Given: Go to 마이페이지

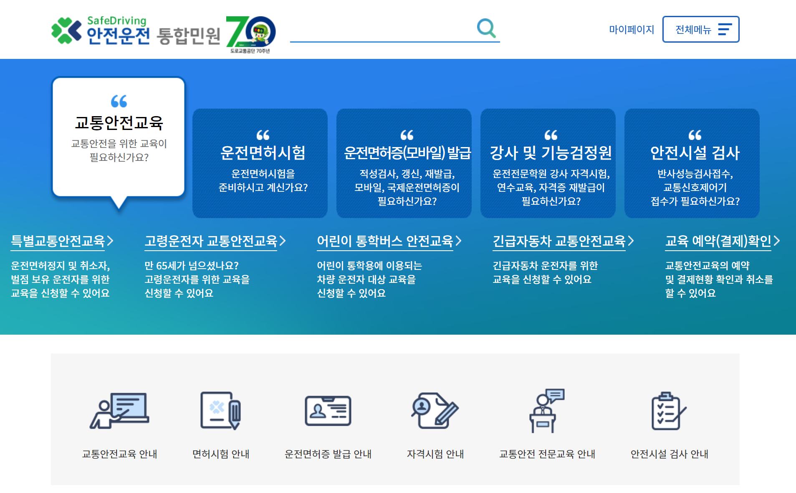Looking at the screenshot, I should point(631,29).
